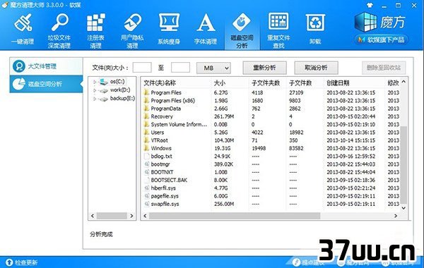Open the 系统瘦身 monitor icon
This screenshot has height=268, width=424.
pyautogui.click(x=169, y=23)
